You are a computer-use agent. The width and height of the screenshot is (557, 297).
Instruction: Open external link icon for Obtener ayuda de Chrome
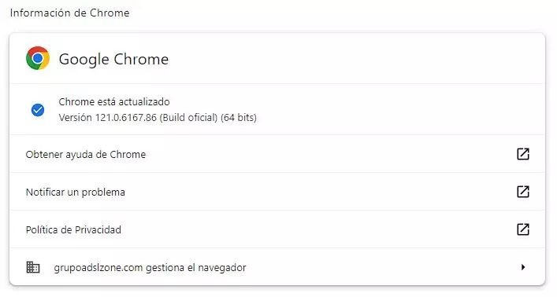click(523, 154)
